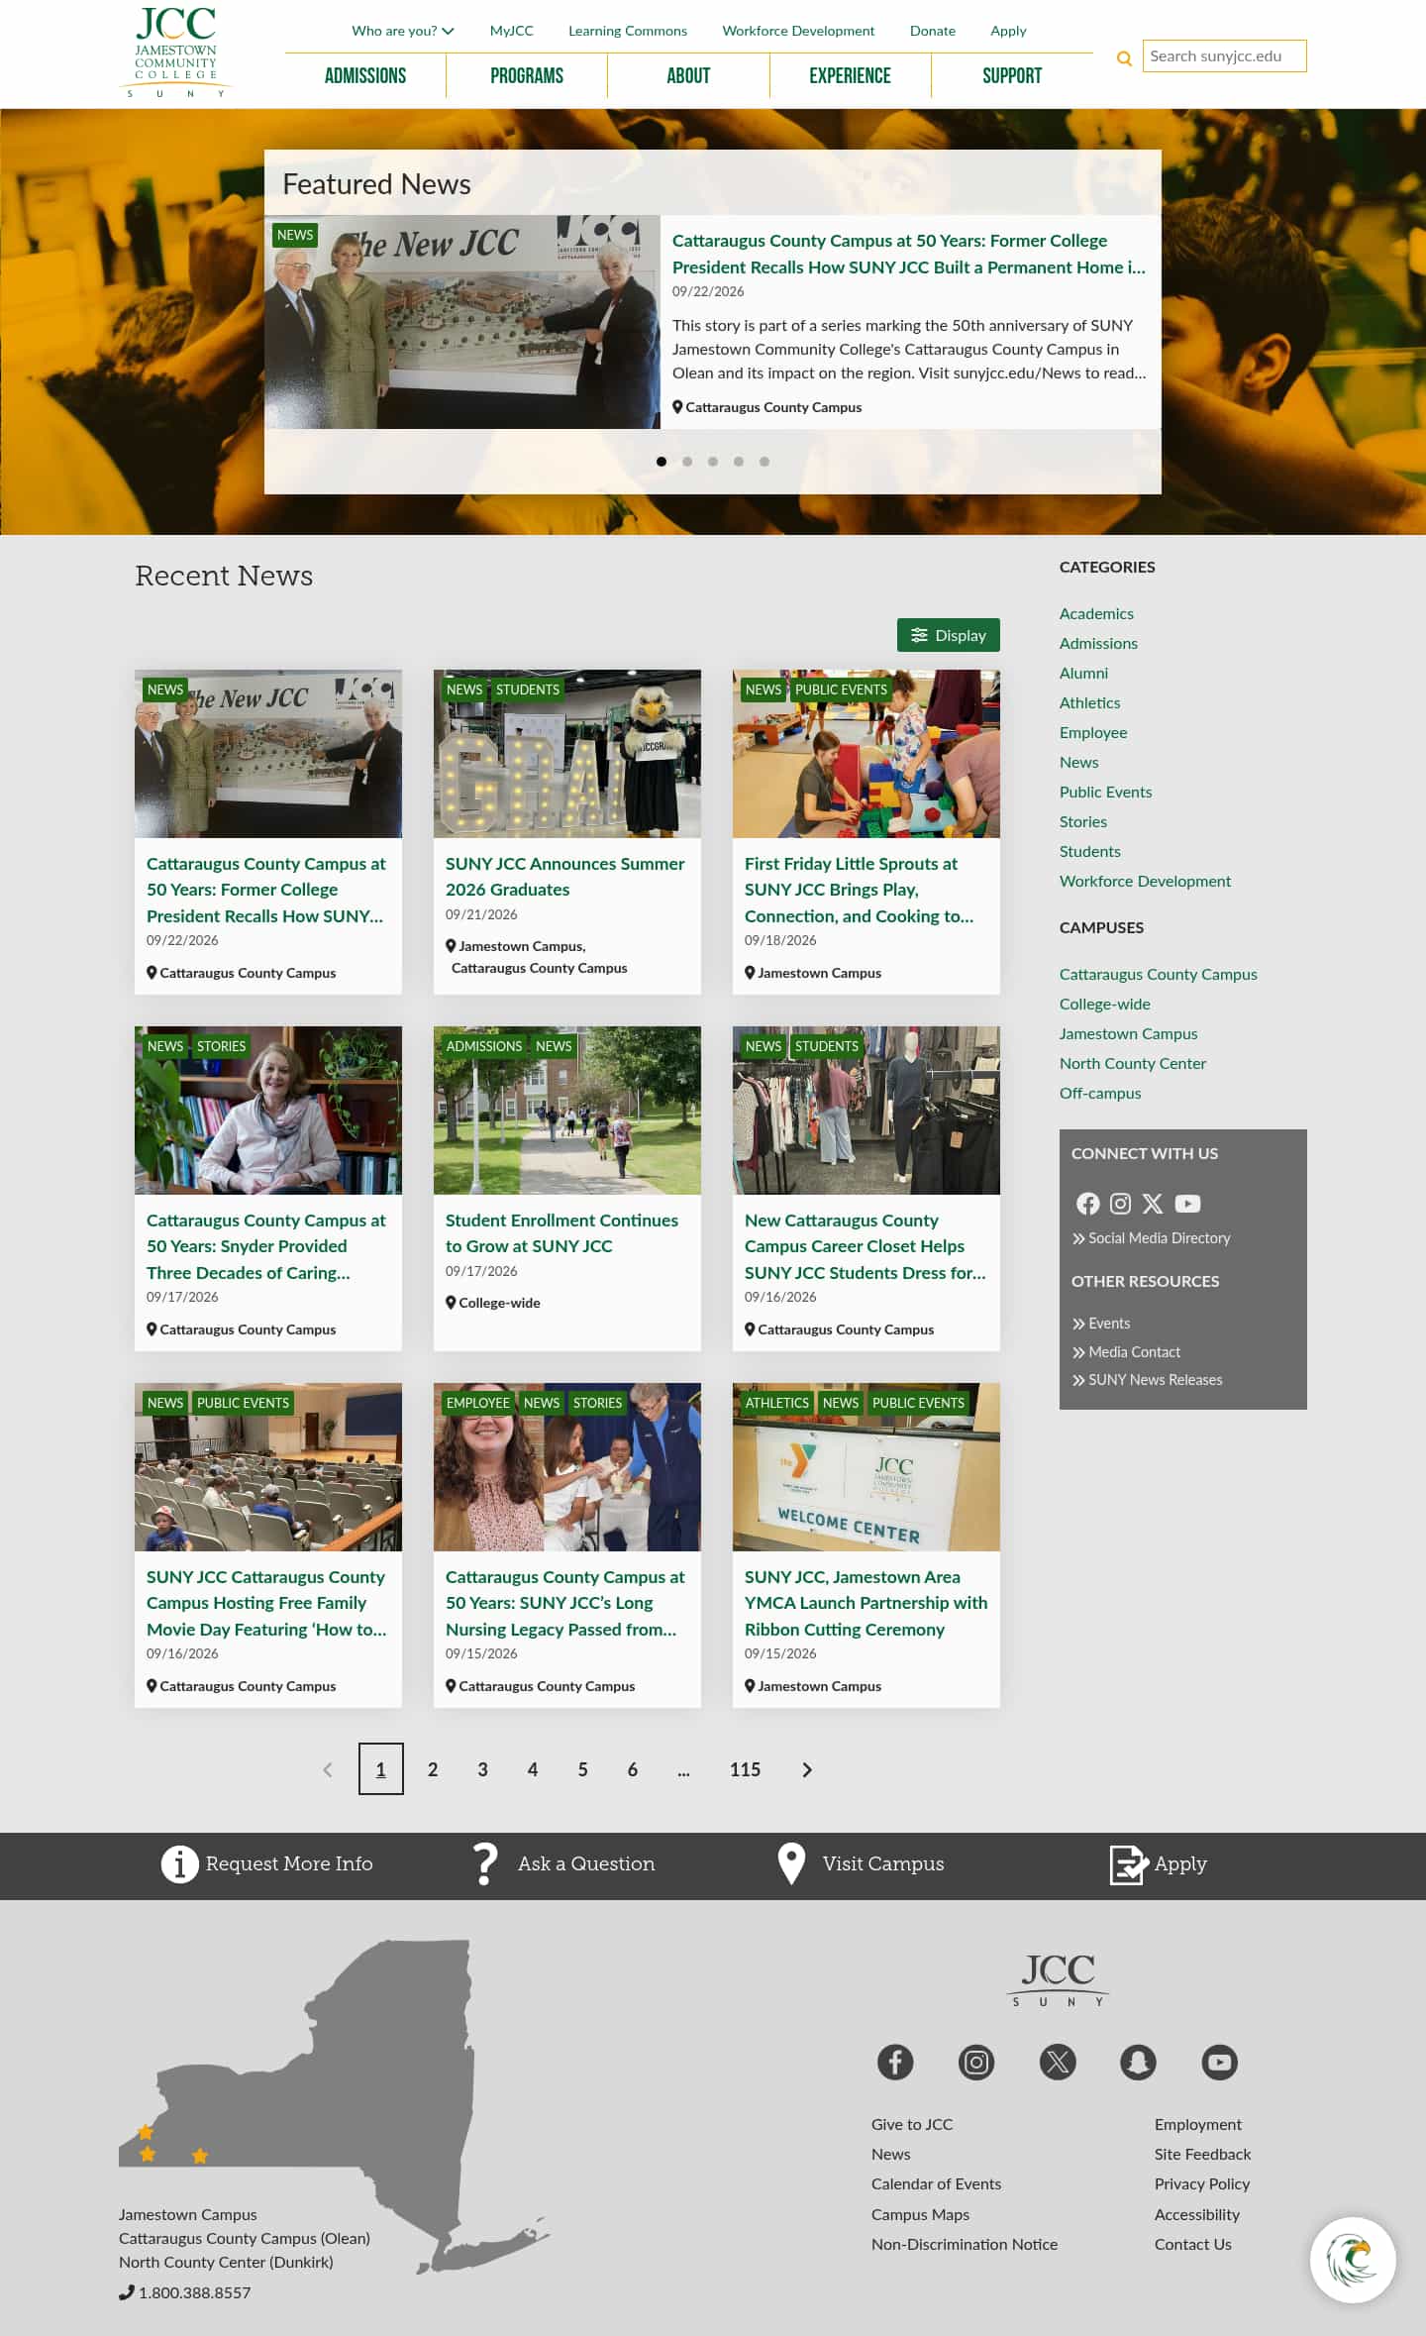
Task: Open Instagram icon in Connect With Us
Action: point(1120,1204)
